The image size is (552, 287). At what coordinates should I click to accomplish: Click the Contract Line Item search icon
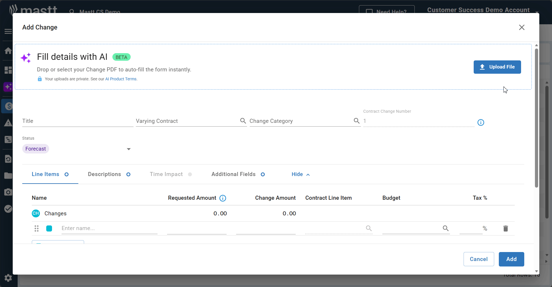pos(368,228)
